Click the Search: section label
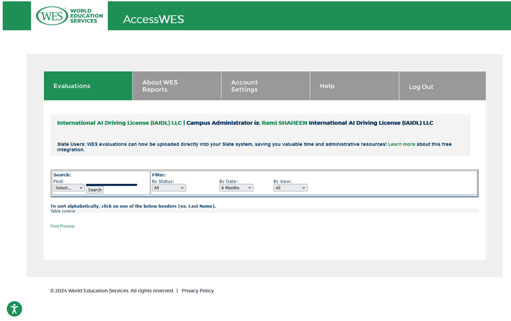 click(62, 175)
